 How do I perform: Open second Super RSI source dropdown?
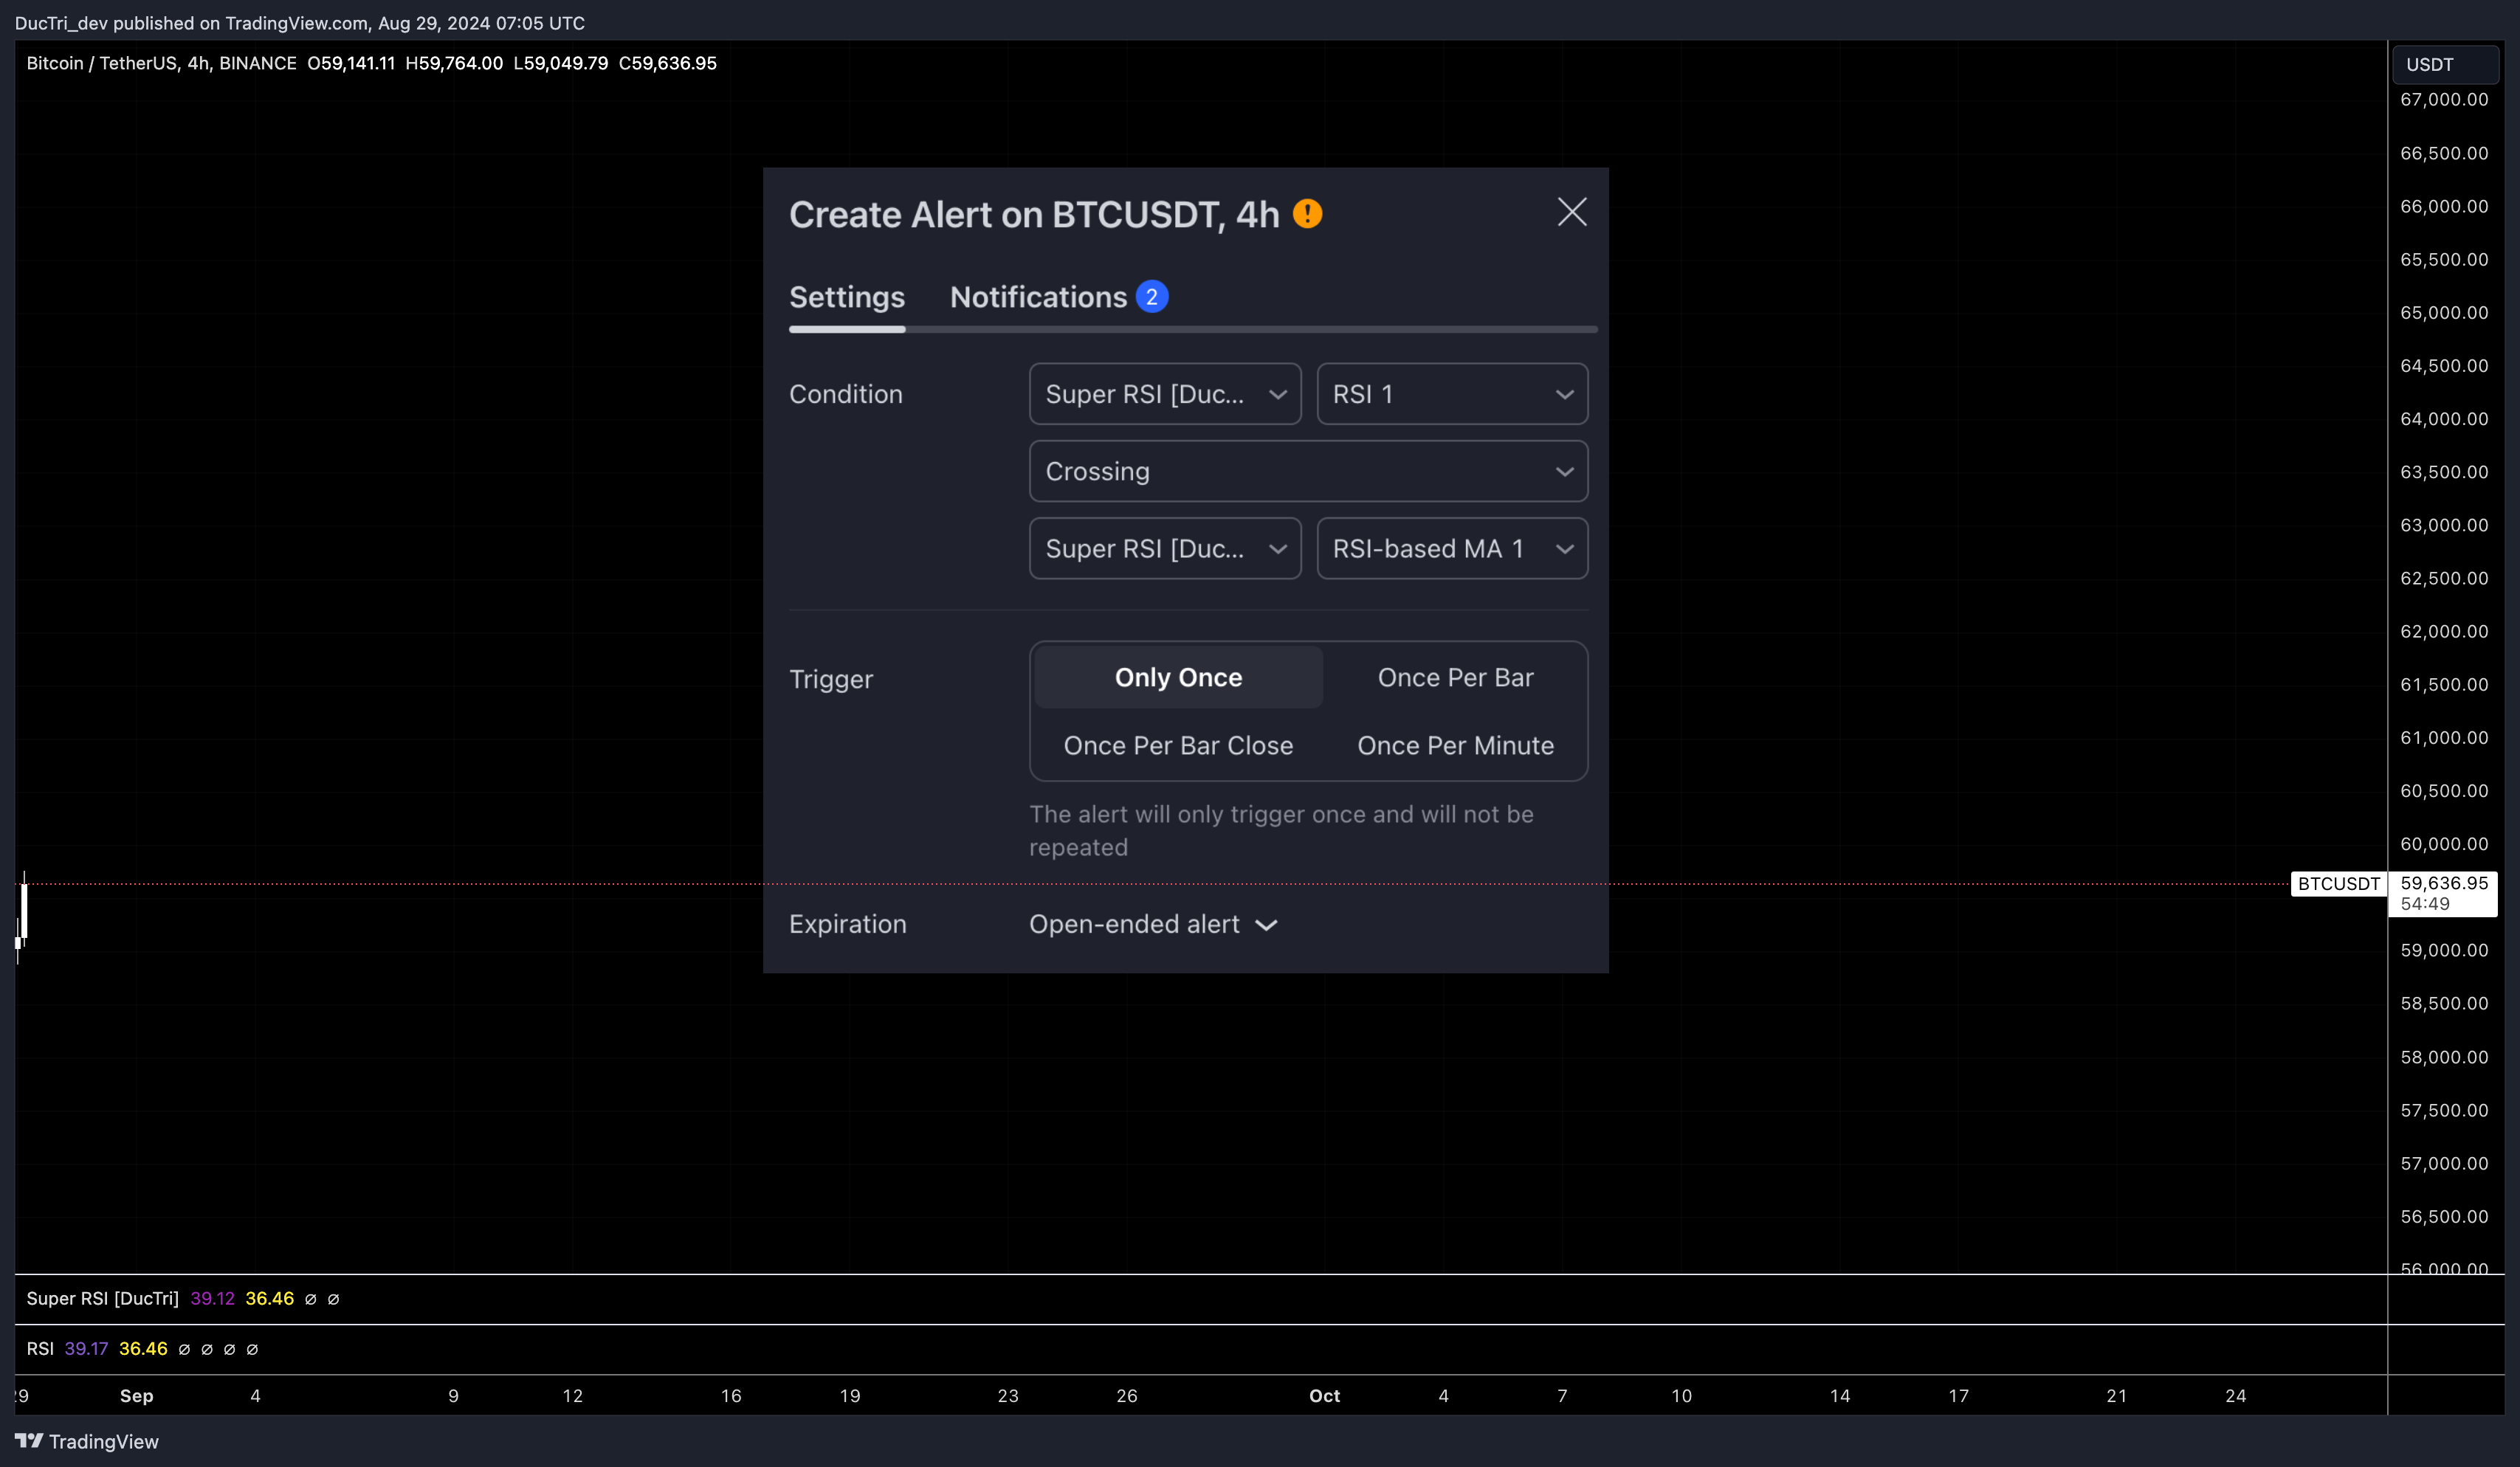[1165, 548]
